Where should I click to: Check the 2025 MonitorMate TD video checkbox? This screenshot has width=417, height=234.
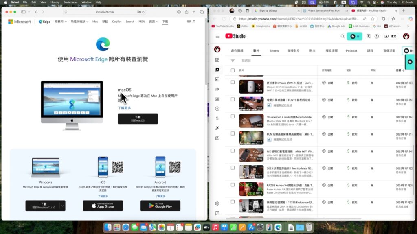[233, 168]
